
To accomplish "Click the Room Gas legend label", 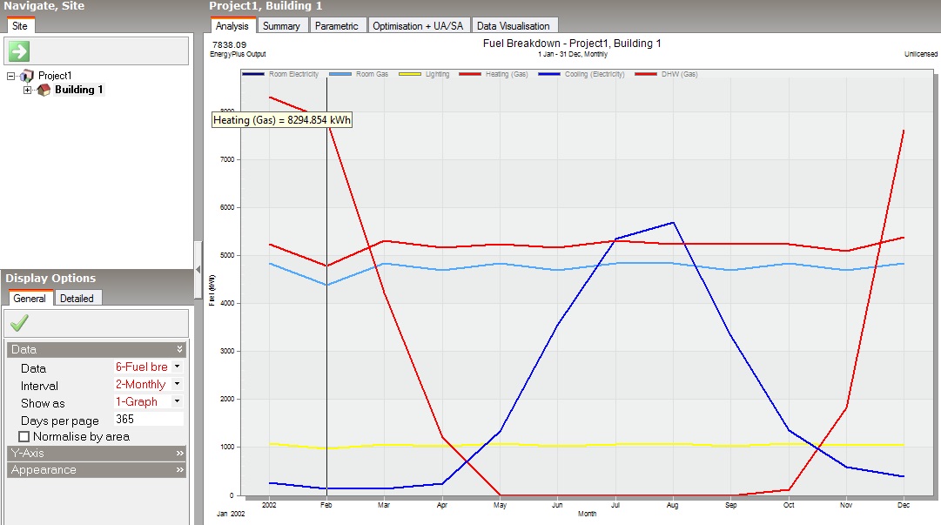I will click(372, 74).
